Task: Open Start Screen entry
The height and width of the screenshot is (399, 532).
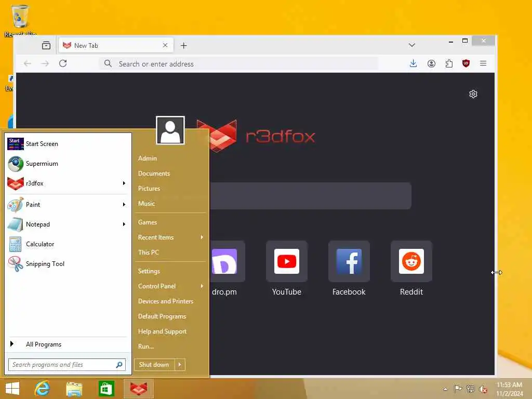Action: point(67,144)
